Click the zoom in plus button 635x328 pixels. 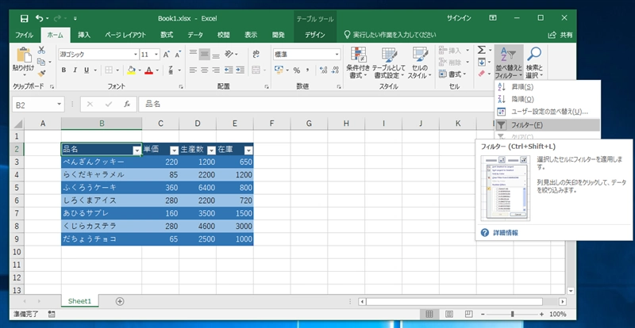pos(542,315)
